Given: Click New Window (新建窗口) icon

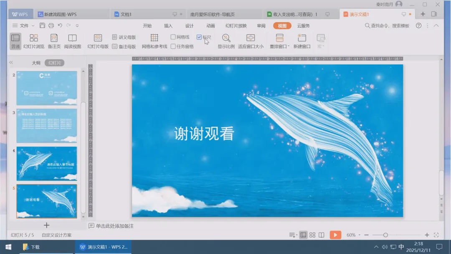Looking at the screenshot, I should 302,41.
